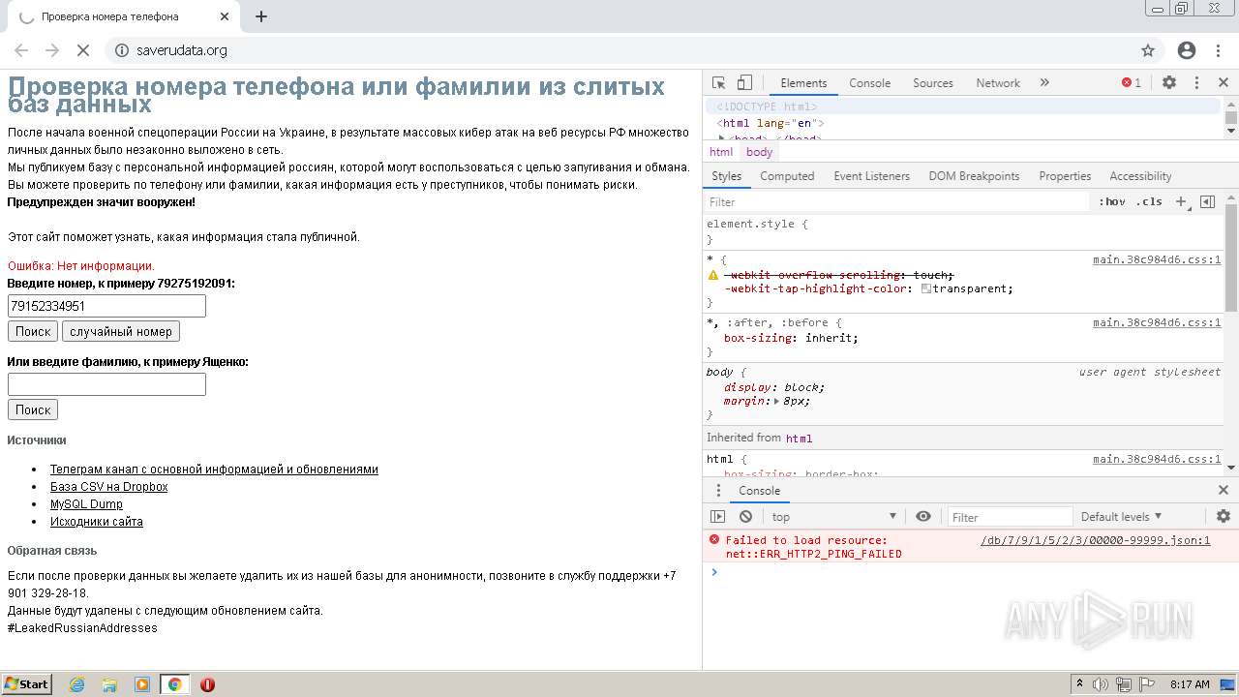Show hidden tray icons arrow
This screenshot has width=1239, height=697.
pyautogui.click(x=1079, y=684)
